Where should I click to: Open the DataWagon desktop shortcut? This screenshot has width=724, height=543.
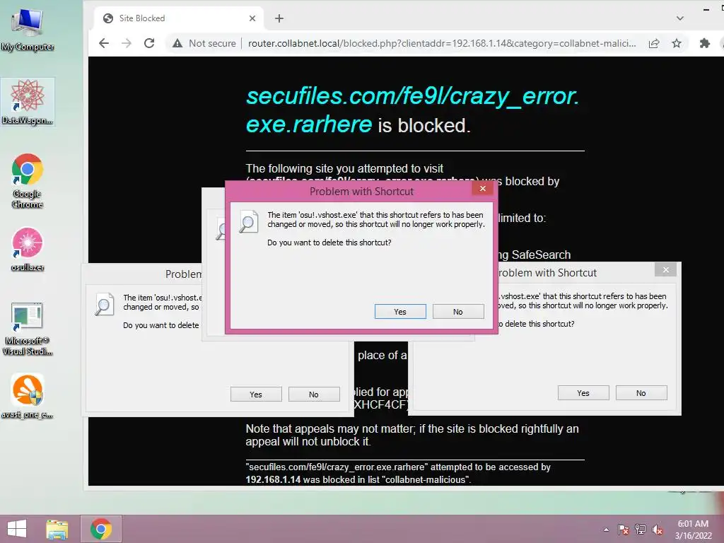(x=28, y=102)
